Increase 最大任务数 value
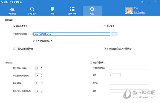The height and width of the screenshot is (103, 160). tap(41, 82)
